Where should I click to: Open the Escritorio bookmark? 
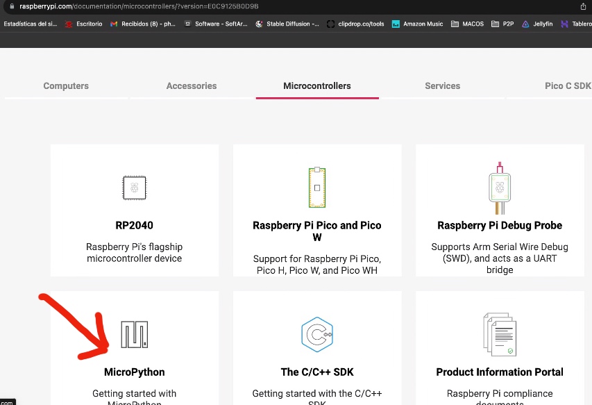[x=83, y=24]
